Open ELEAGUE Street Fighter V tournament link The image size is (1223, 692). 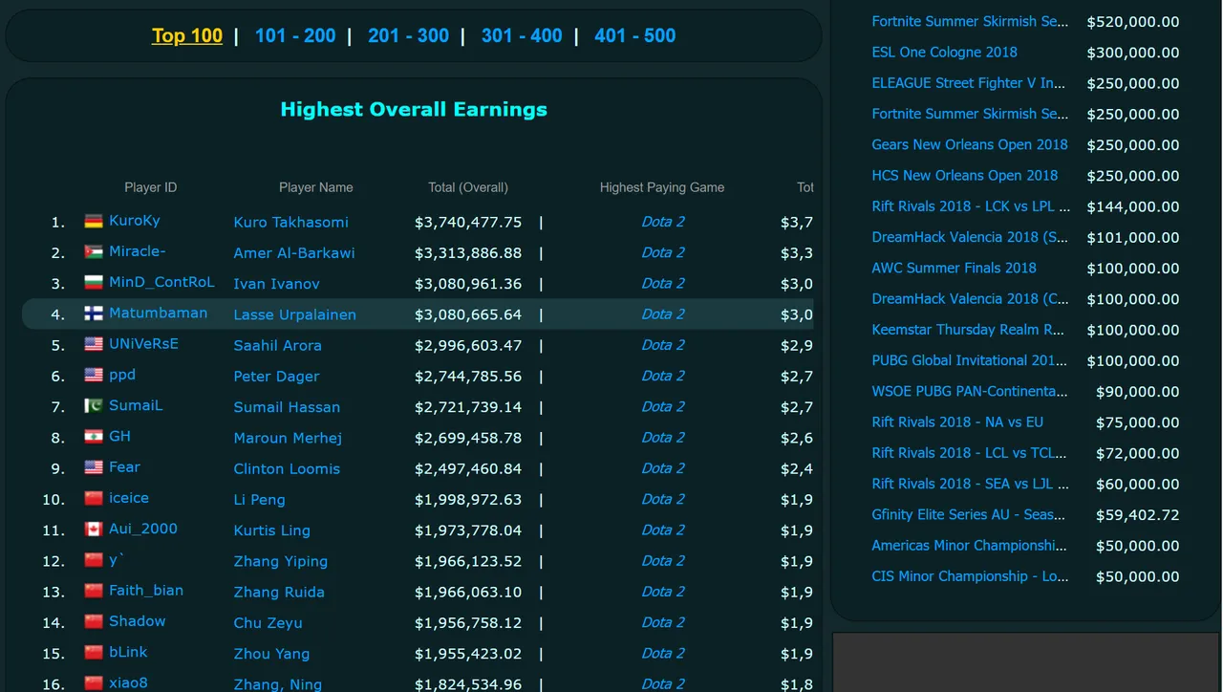click(x=968, y=83)
